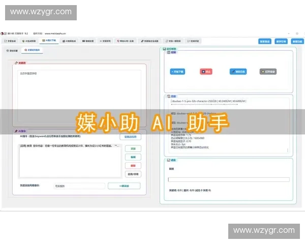Image resolution: width=305 pixels, height=244 pixels.
Task: Click the 复制占位符 button
Action: pos(130,137)
